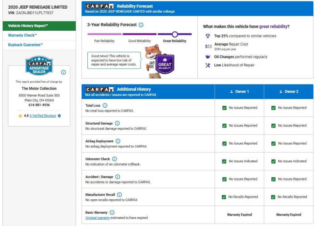Viewport: 315px width, 226px height.
Task: Click info icon next to 3-Year Reliability Forecast
Action: click(141, 25)
